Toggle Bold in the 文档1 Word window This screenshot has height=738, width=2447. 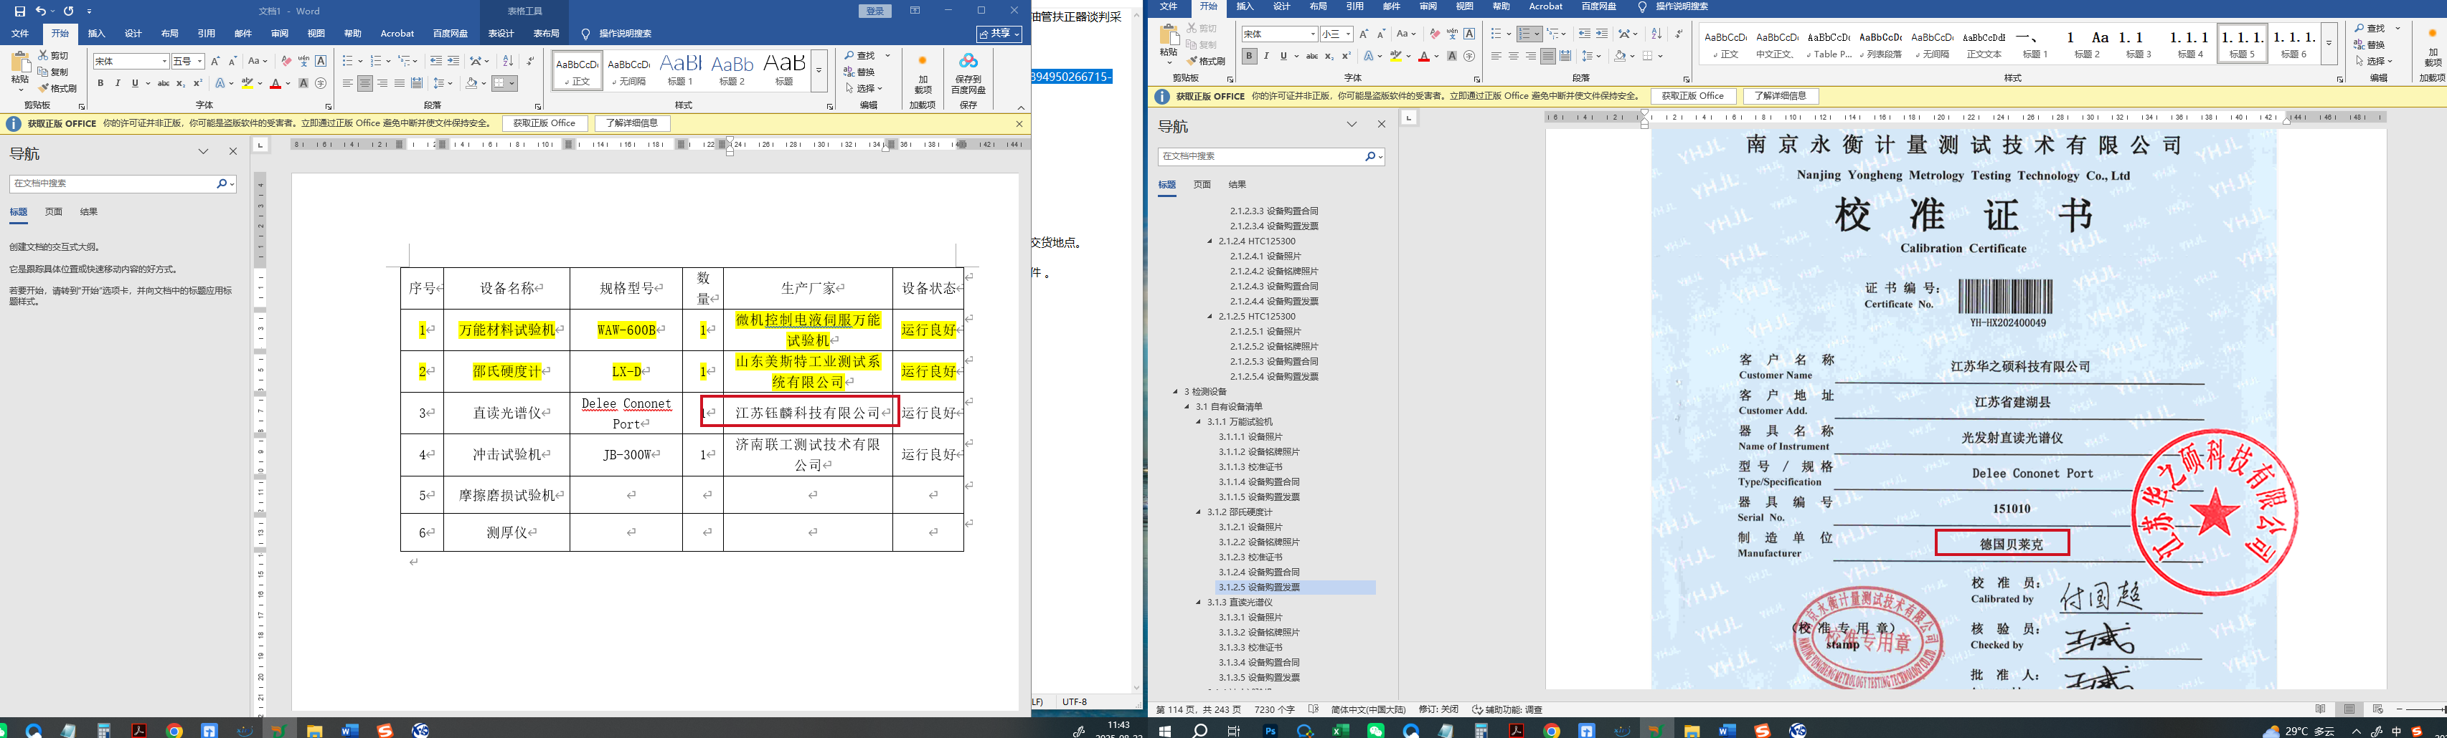pos(100,84)
